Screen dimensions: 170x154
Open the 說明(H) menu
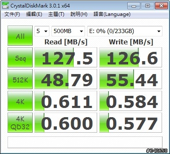click(x=79, y=14)
